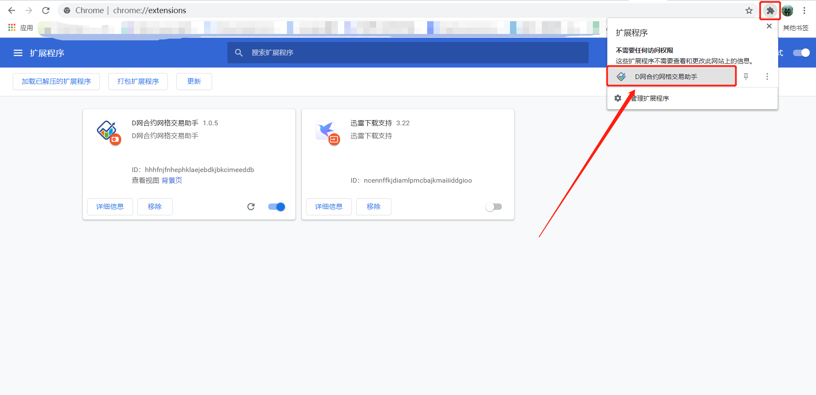Open the profile avatar in the Chrome toolbar
The width and height of the screenshot is (816, 395).
[x=788, y=11]
